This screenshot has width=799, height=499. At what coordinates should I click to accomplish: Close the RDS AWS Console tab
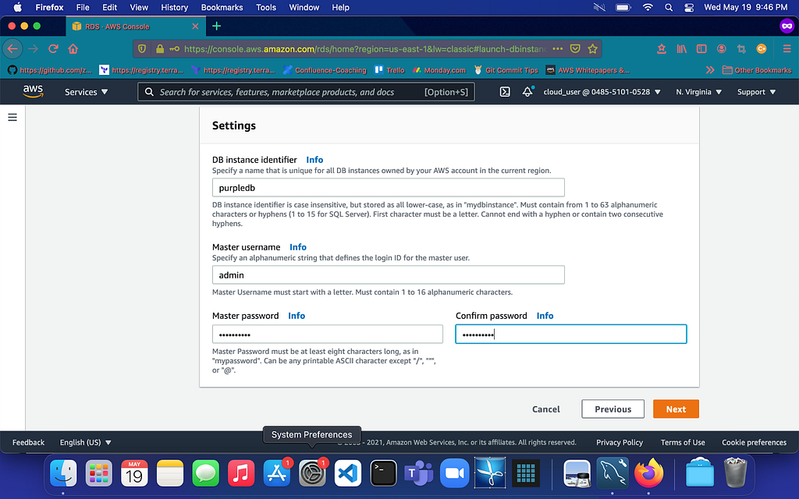tap(195, 26)
